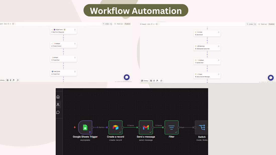This screenshot has height=155, width=276.
Task: Open the home icon in dark sidebar
Action: click(x=58, y=97)
